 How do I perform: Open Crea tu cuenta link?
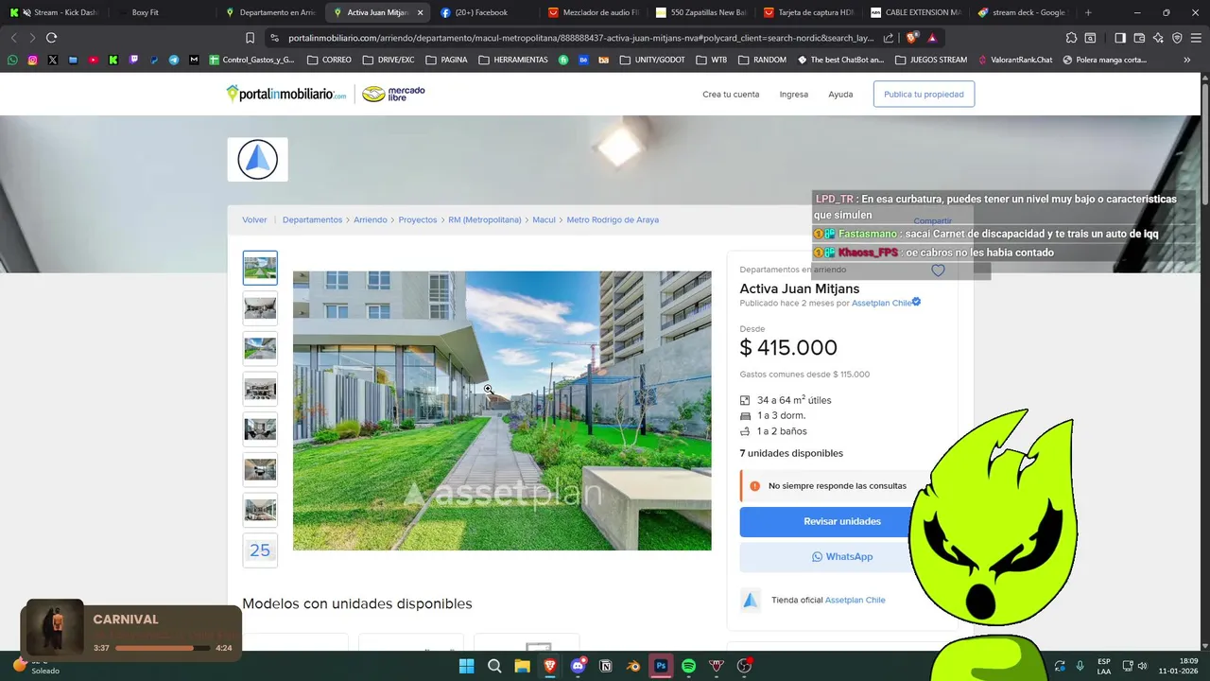[731, 95]
